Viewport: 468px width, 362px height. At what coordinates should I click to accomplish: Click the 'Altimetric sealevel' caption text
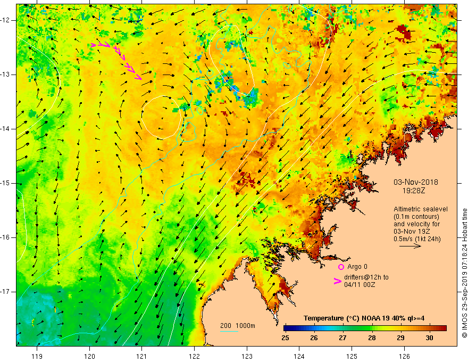pos(421,209)
